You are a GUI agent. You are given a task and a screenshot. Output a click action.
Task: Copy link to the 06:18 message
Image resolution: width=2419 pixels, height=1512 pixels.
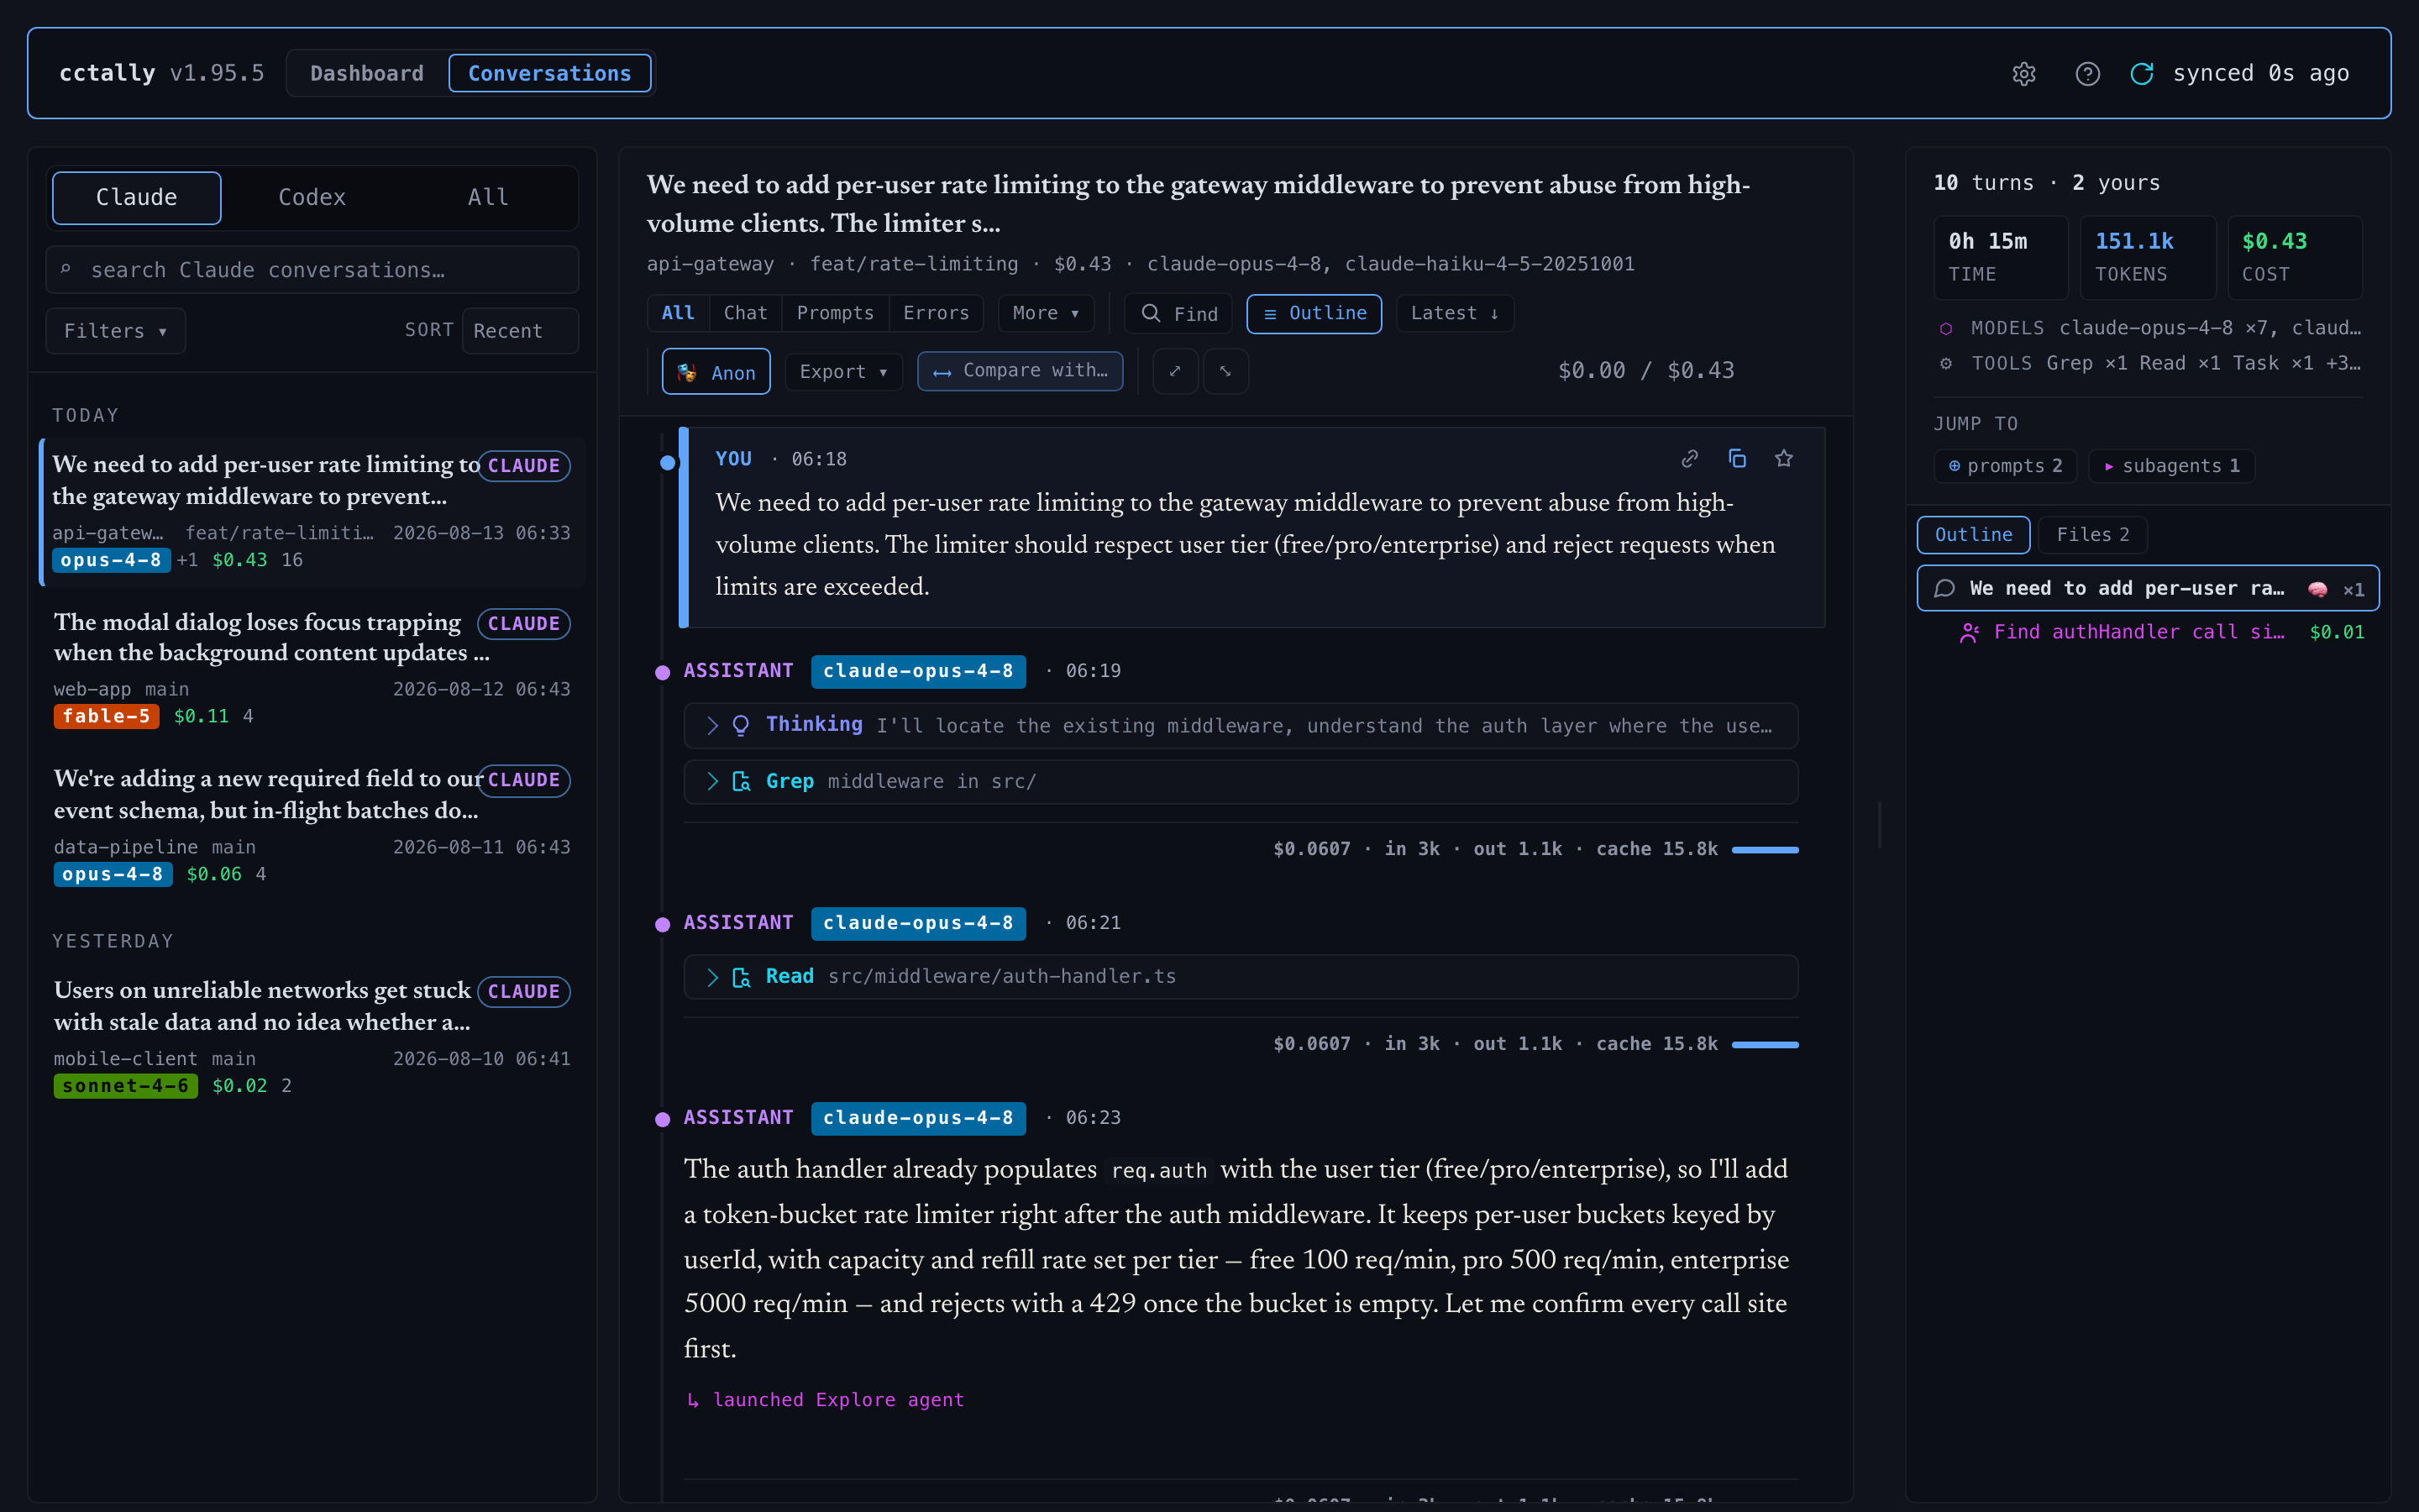[x=1689, y=458]
